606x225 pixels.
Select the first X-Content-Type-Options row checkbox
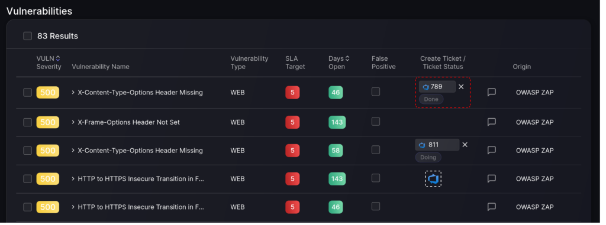click(27, 92)
